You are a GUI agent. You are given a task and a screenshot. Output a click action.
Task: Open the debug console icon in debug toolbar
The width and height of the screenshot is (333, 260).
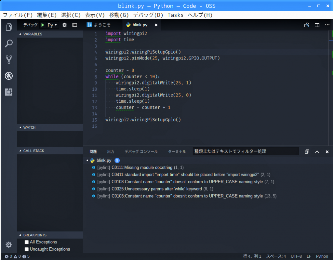pos(75,25)
